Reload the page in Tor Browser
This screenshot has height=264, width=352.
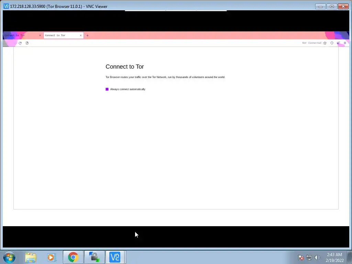(20, 43)
